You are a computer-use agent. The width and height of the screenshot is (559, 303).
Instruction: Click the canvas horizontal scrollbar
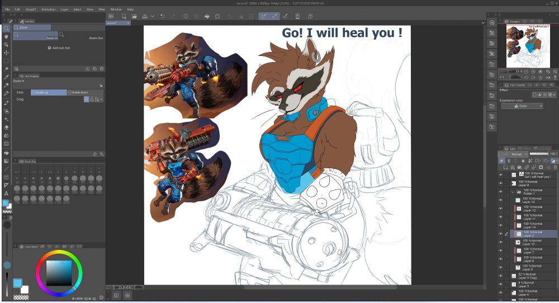pos(320,287)
